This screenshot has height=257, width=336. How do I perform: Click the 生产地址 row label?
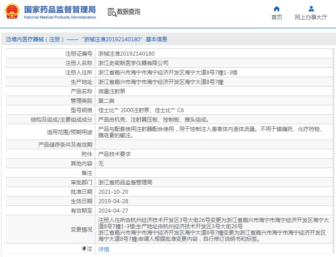pos(81,82)
